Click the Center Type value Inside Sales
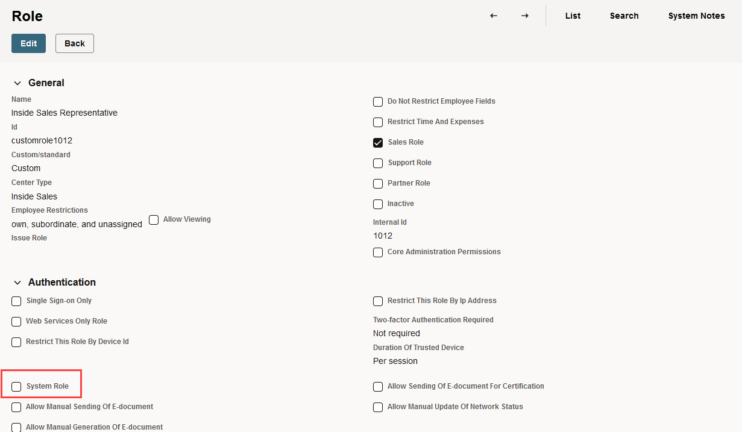742x432 pixels. (x=34, y=196)
